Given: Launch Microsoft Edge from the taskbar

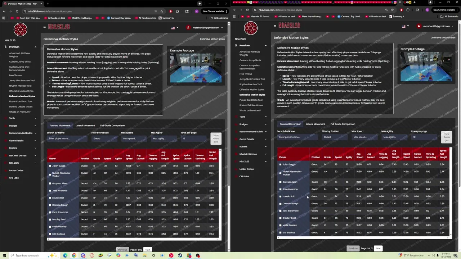Looking at the screenshot, I should pos(65,255).
